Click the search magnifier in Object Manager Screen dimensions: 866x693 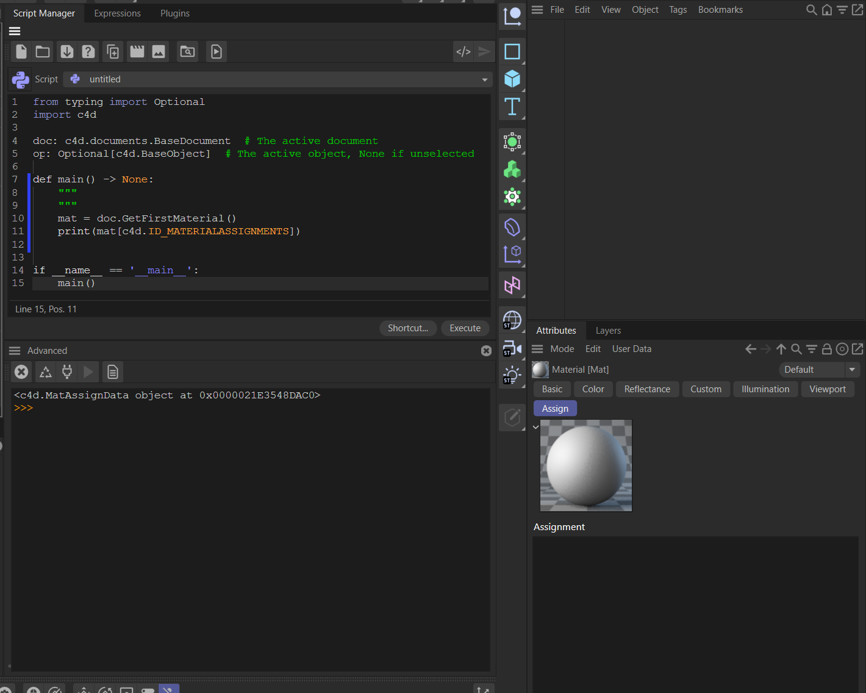[x=812, y=10]
